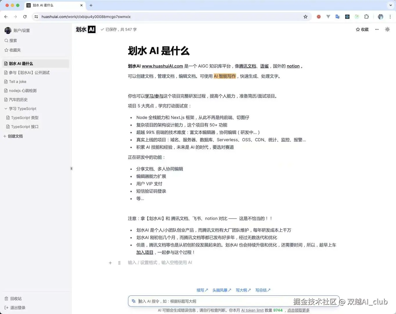Click the document title 划水 AI 是什么
Screen dimensions: 396x314
click(159, 51)
